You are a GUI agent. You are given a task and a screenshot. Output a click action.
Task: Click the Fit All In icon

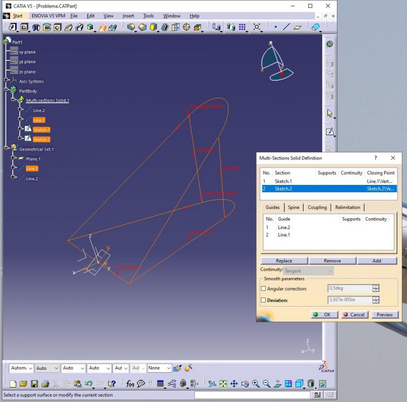(x=223, y=384)
